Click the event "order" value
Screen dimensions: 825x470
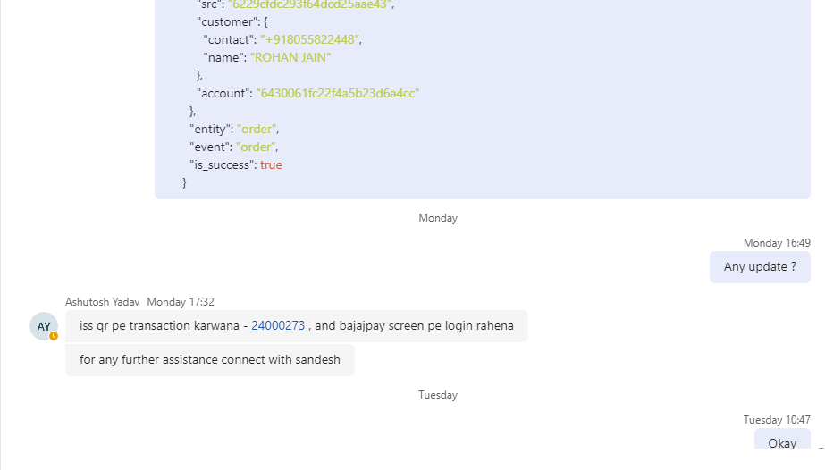pyautogui.click(x=257, y=147)
